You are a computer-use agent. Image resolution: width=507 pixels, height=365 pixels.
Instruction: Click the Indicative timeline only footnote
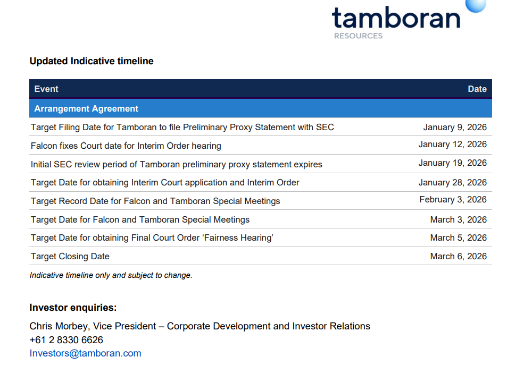(111, 275)
